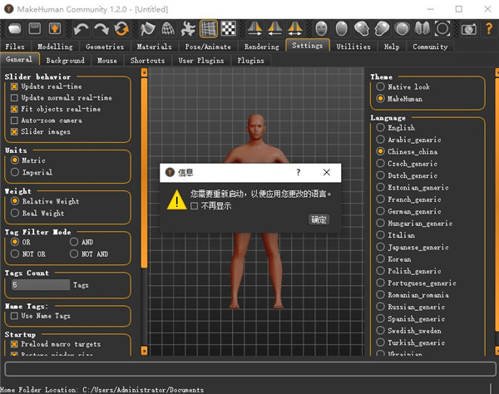Toggle the checkerboard background icon
This screenshot has height=394, width=499.
click(228, 29)
